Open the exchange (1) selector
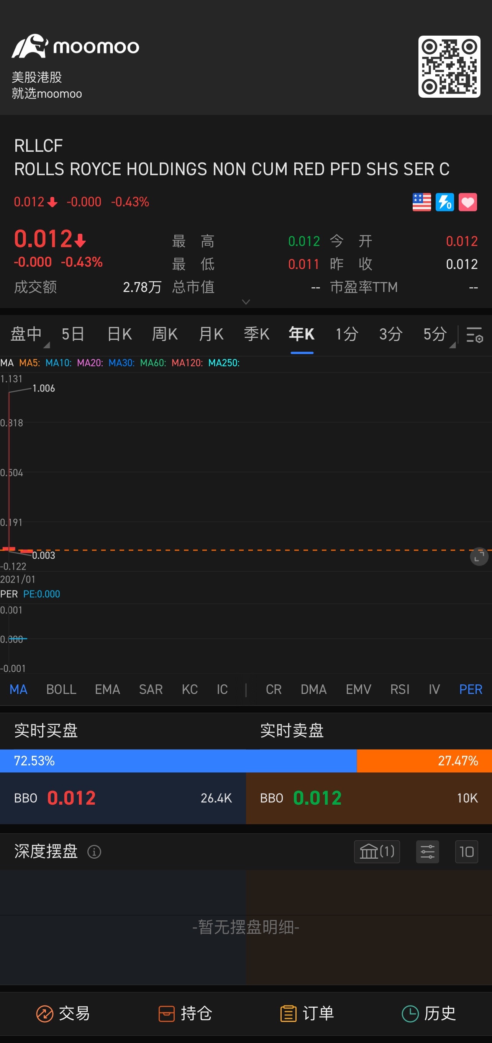Viewport: 492px width, 1043px height. [377, 851]
